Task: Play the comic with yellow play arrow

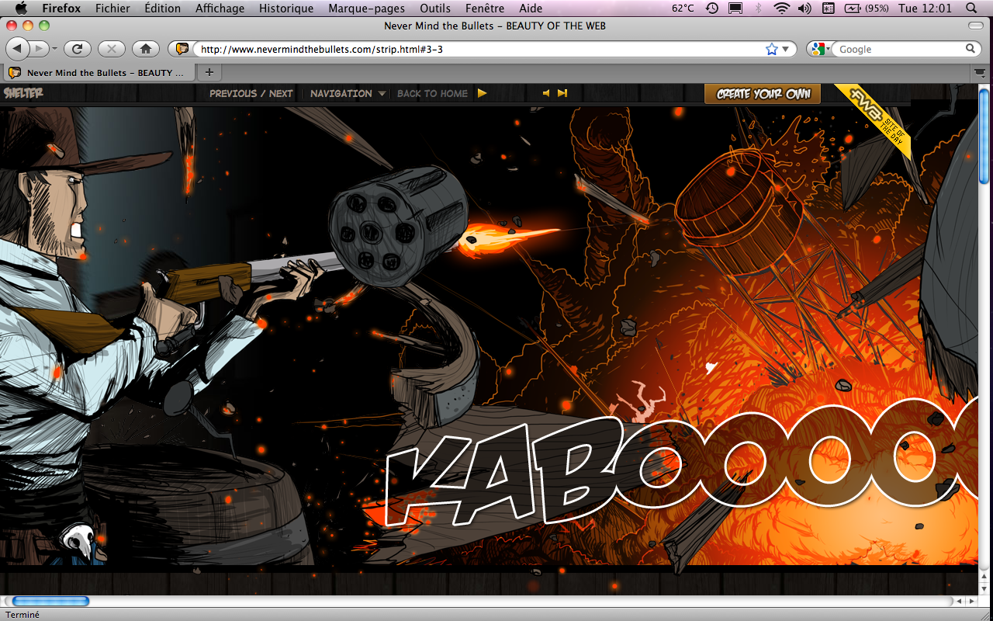Action: coord(482,93)
